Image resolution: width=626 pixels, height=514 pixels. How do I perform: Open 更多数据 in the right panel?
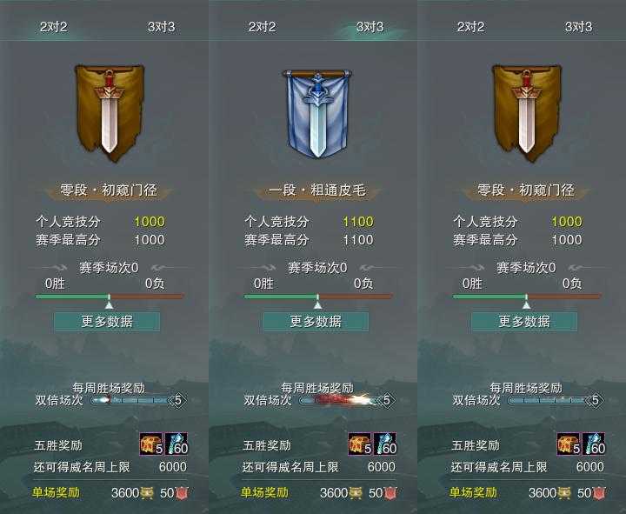(x=524, y=322)
